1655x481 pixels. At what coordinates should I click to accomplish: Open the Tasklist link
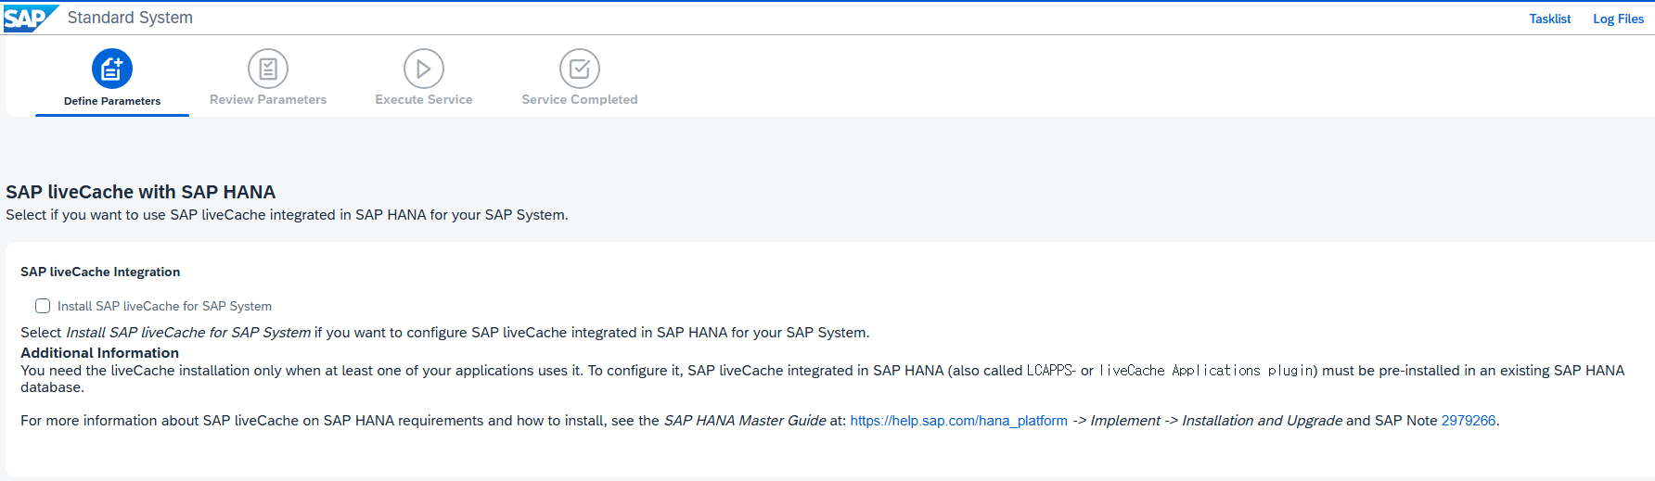[1550, 19]
